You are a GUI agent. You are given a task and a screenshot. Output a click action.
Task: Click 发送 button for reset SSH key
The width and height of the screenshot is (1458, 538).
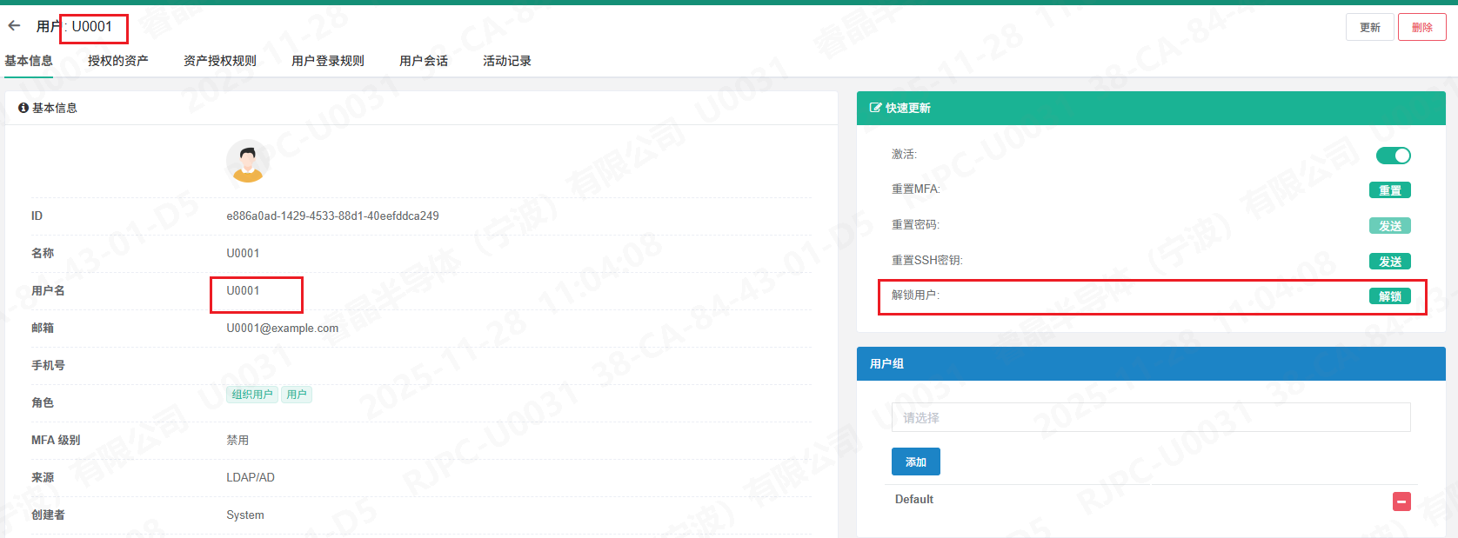tap(1389, 262)
